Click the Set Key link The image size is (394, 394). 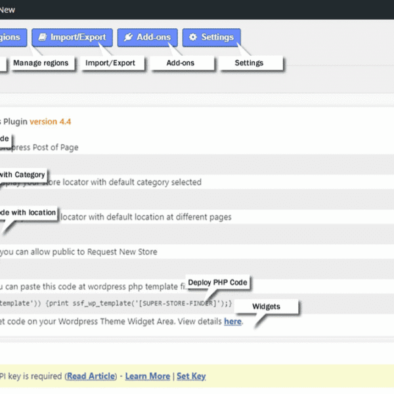coord(191,376)
